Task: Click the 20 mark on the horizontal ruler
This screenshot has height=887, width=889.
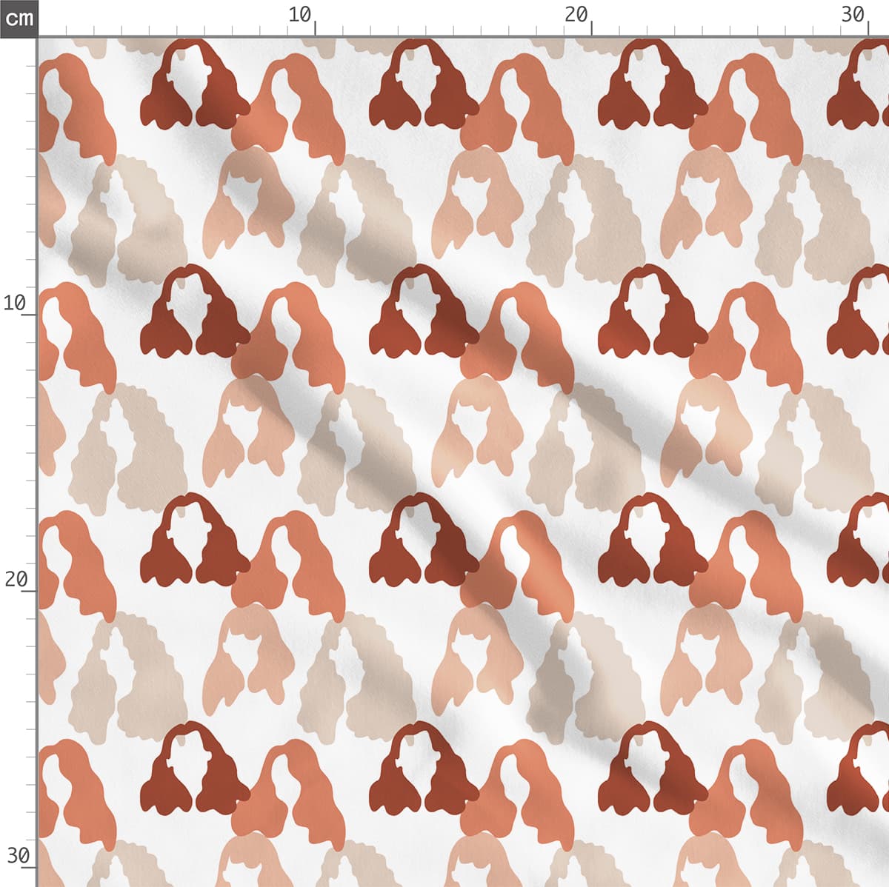Action: [x=576, y=15]
